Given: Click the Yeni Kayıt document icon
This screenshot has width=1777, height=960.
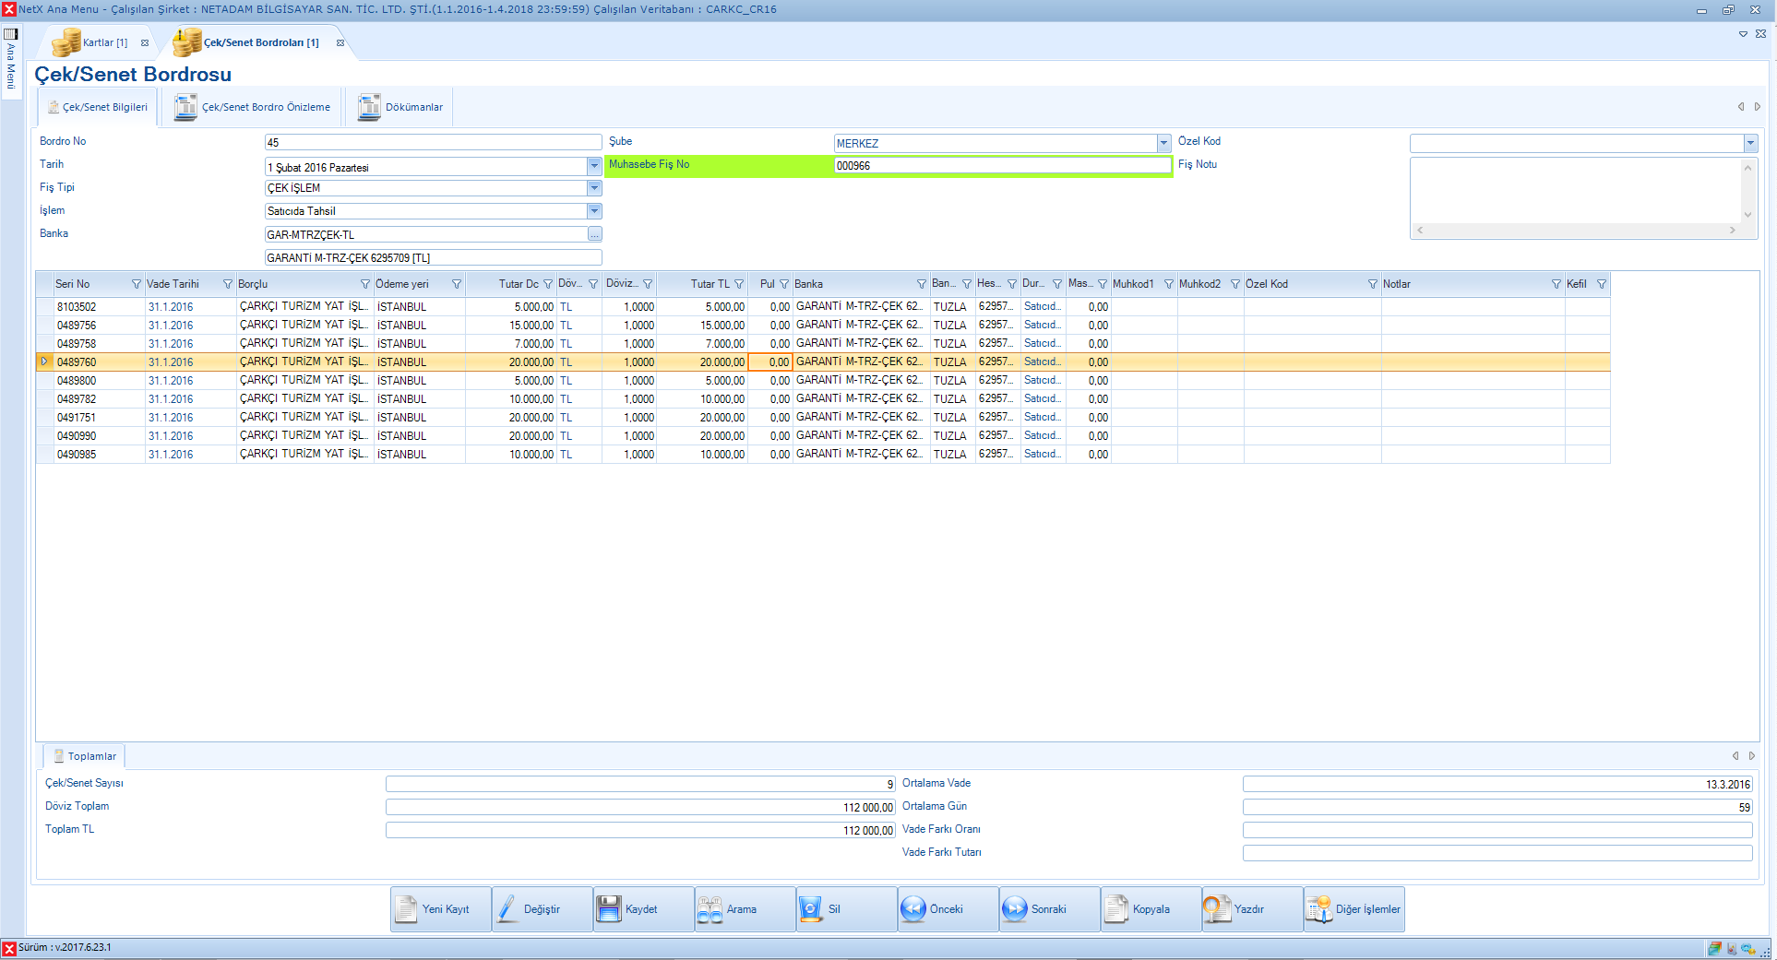Looking at the screenshot, I should tap(407, 909).
